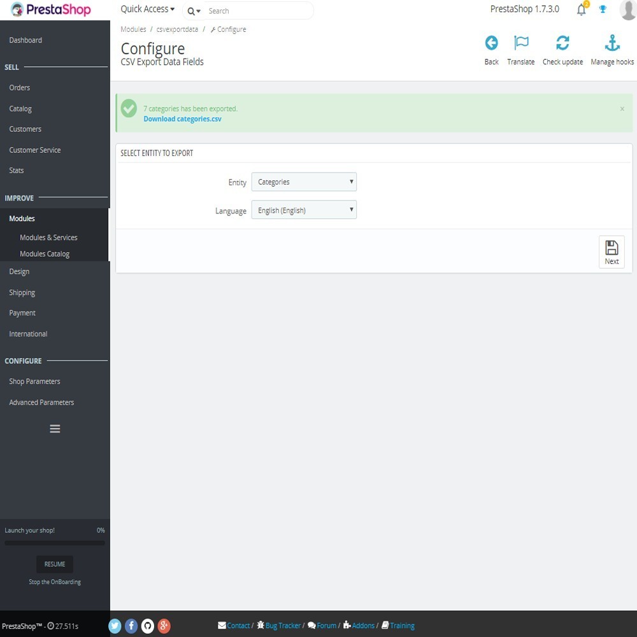Click the Back navigation icon
Image resolution: width=637 pixels, height=637 pixels.
click(491, 43)
